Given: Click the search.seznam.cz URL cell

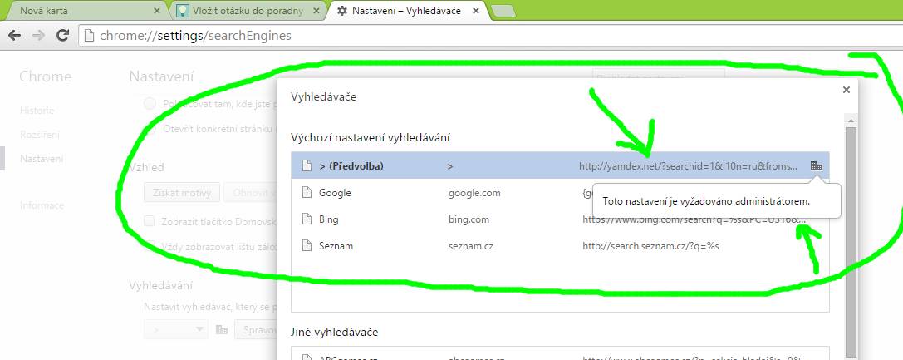Looking at the screenshot, I should (x=650, y=246).
